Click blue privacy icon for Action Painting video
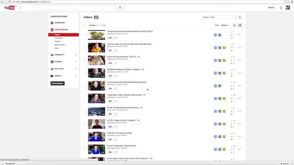 tap(215, 60)
